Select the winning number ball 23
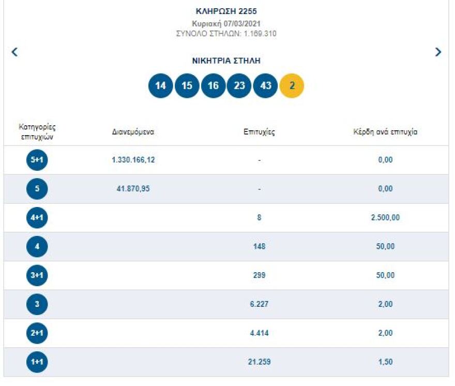The width and height of the screenshot is (455, 386). (240, 85)
